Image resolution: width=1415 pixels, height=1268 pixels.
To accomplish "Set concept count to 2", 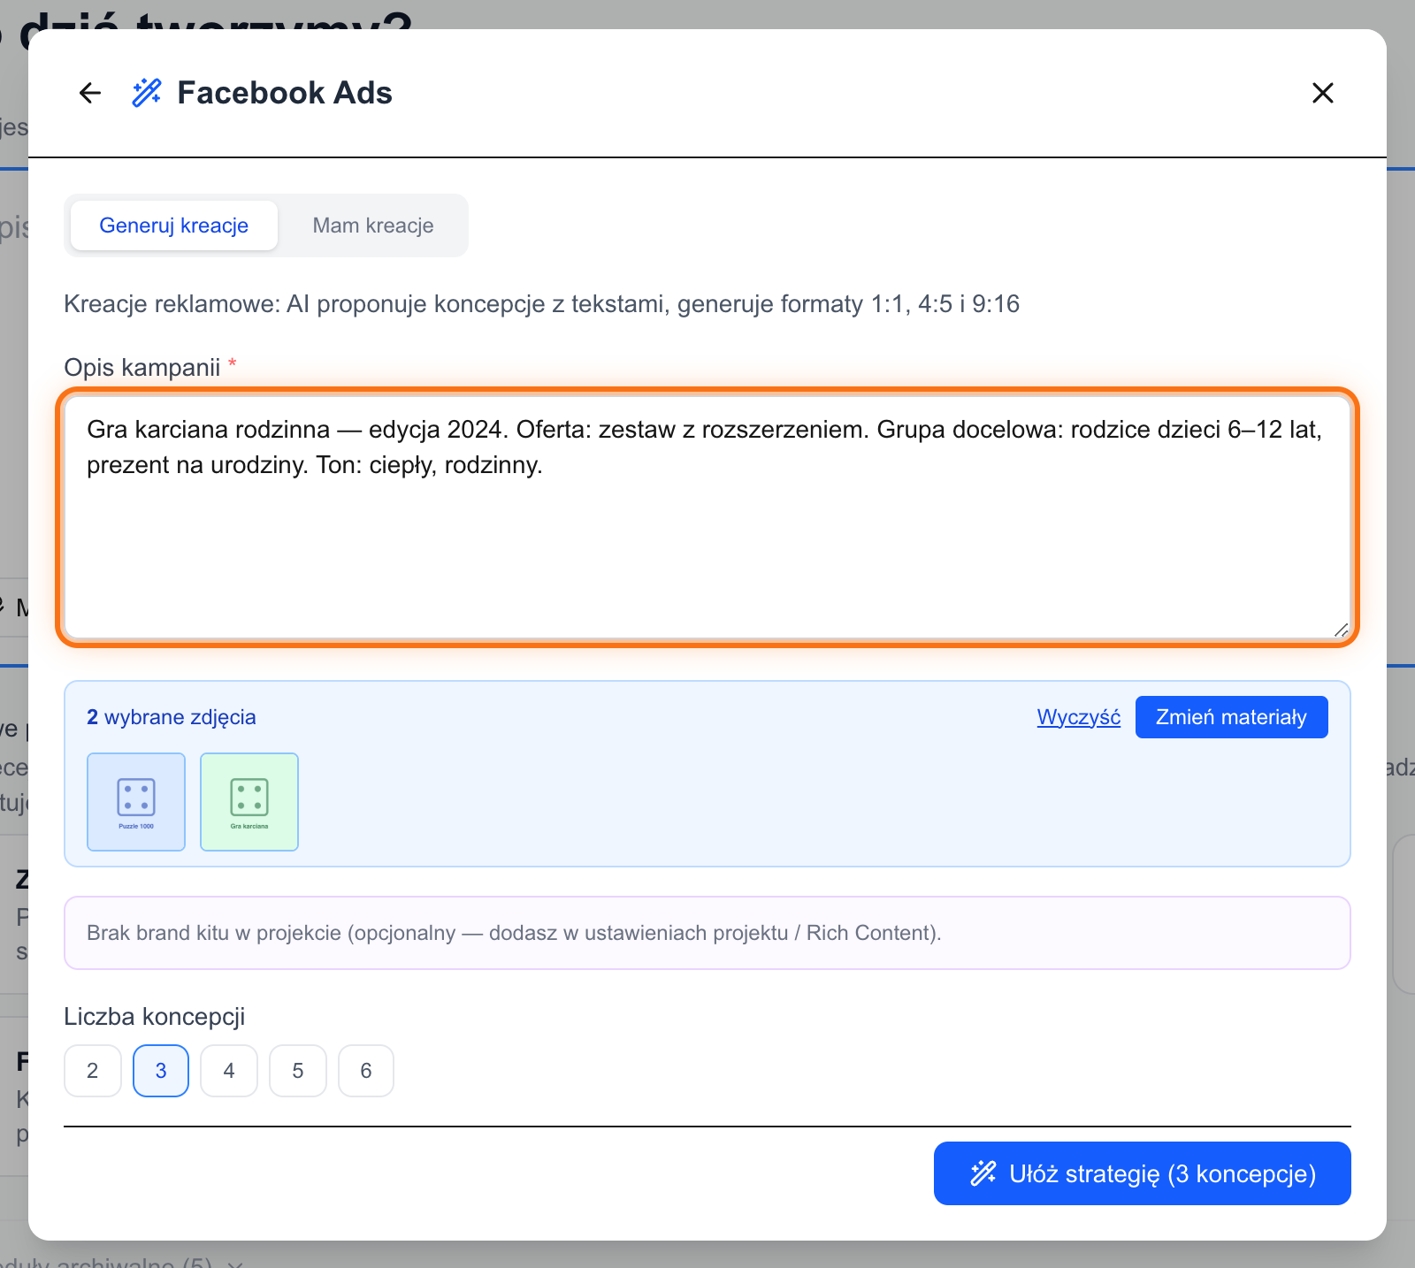I will (93, 1071).
